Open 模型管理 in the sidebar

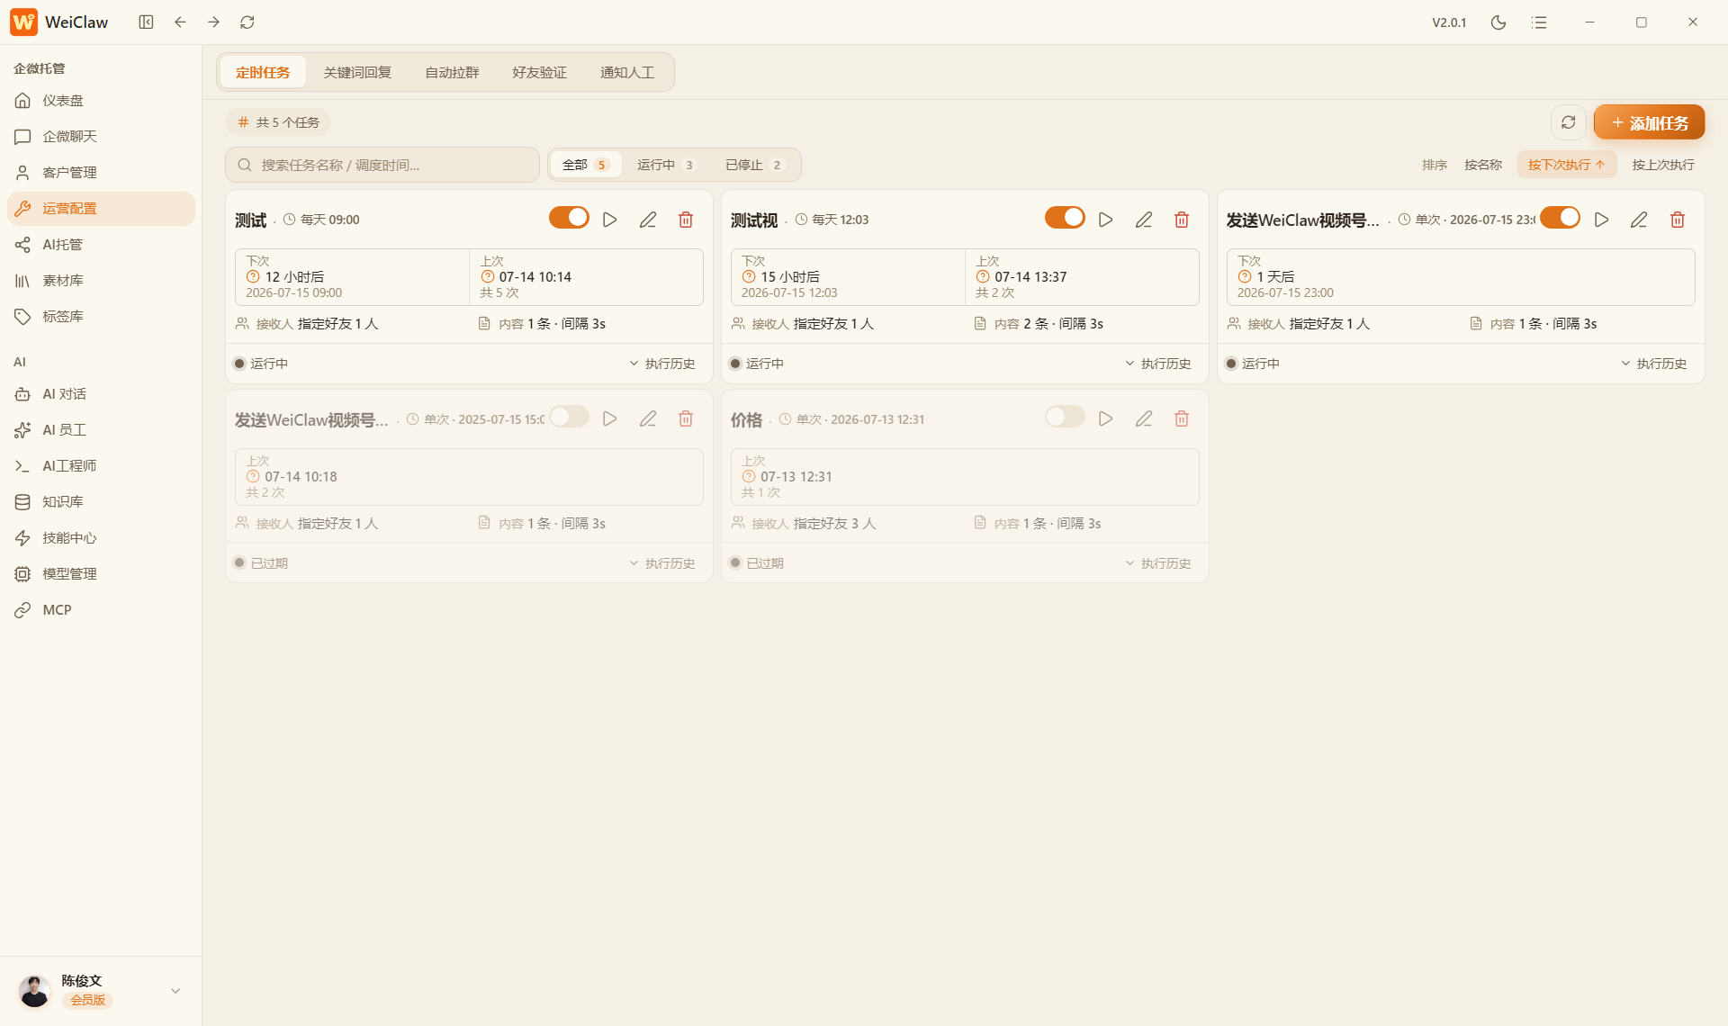(x=101, y=574)
